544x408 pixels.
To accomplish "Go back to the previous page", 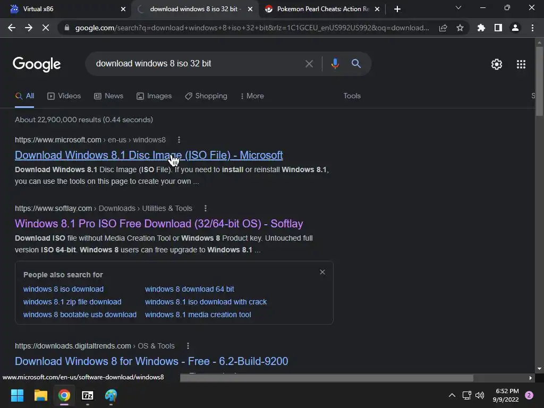I will (12, 28).
